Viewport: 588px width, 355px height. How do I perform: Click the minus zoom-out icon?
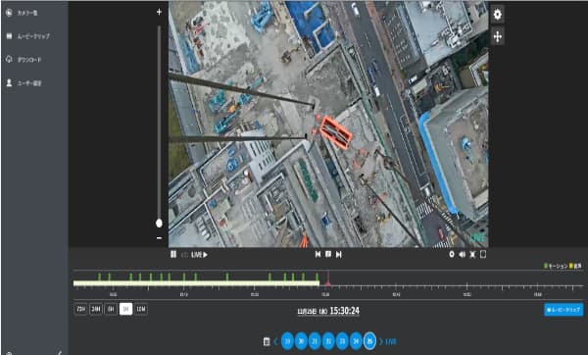[159, 237]
